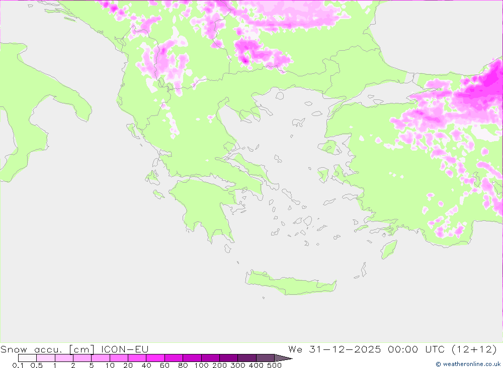
Task: Select the "We 31-12-2025" date text
Action: click(x=334, y=349)
